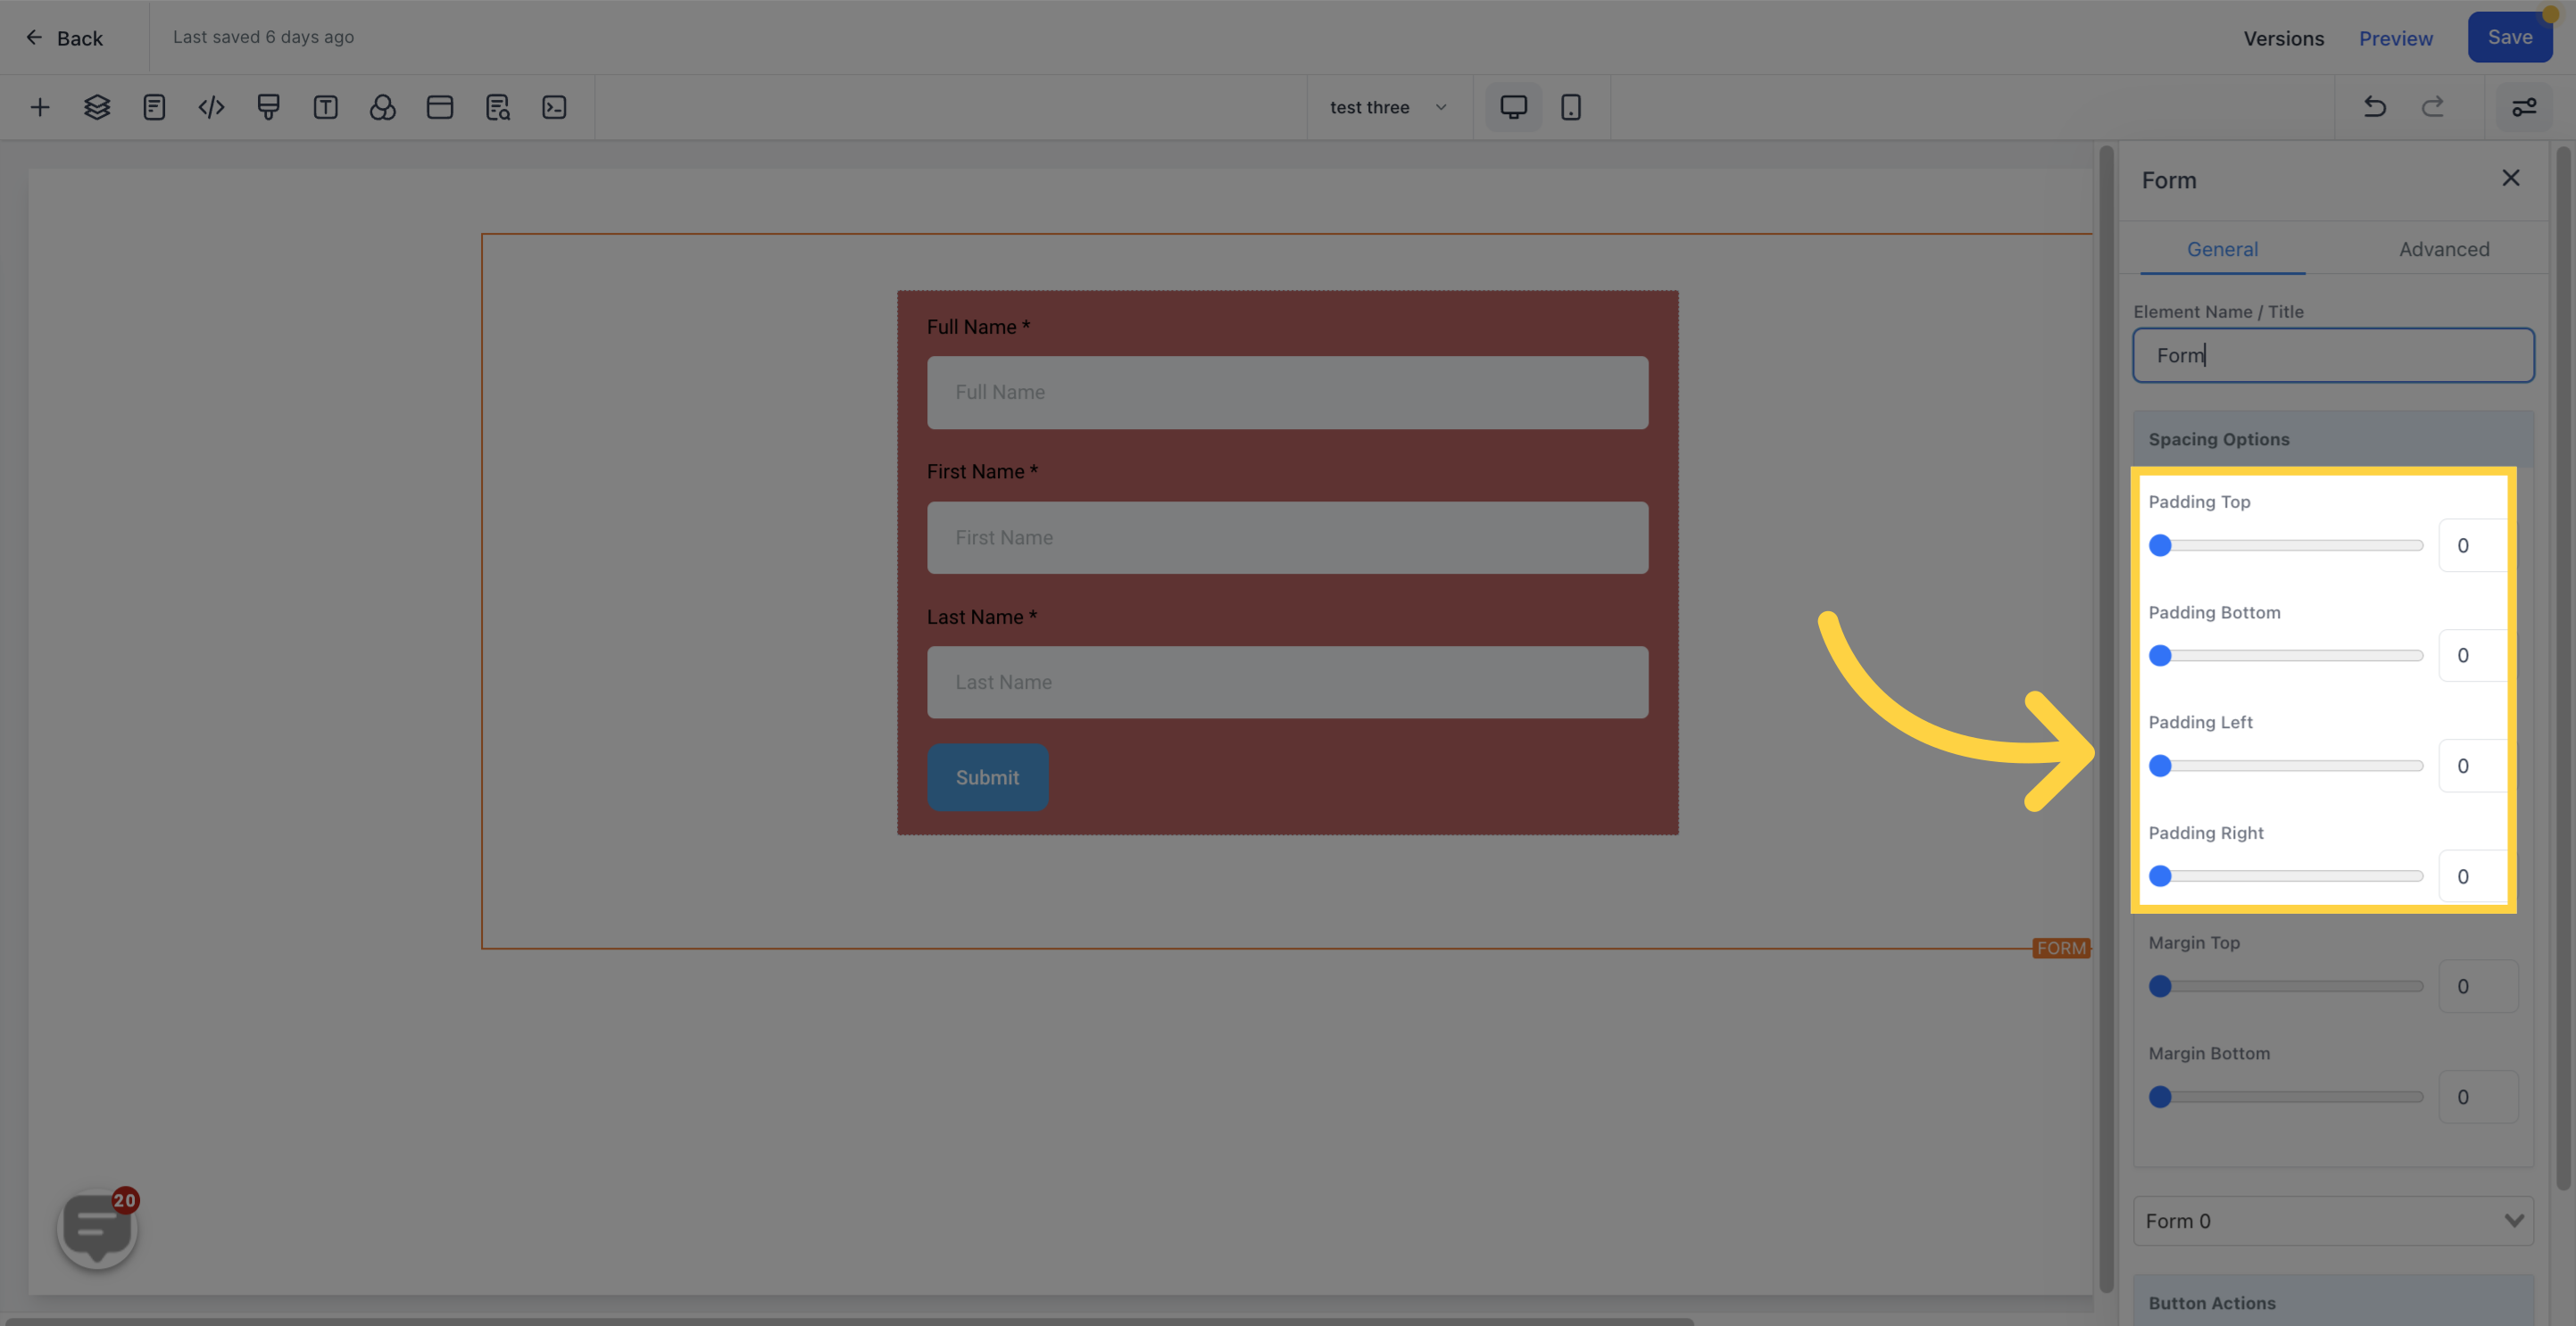Select the General tab
Image resolution: width=2576 pixels, height=1326 pixels.
(x=2221, y=249)
